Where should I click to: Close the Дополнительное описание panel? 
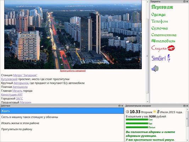(x=187, y=106)
